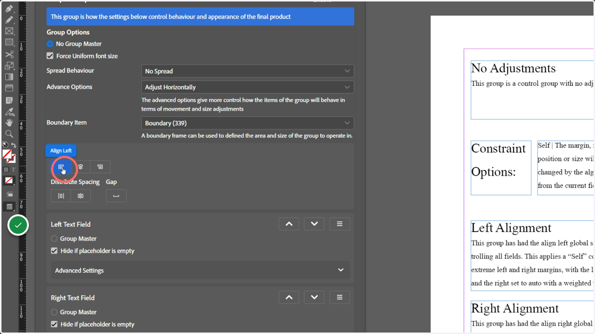Open Left Text Field hamburger menu
This screenshot has width=595, height=334.
click(340, 224)
